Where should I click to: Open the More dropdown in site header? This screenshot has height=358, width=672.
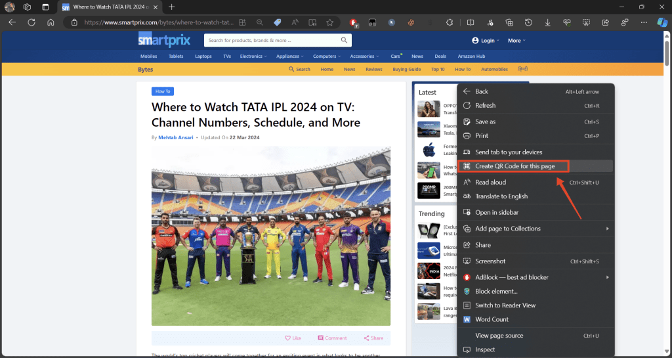point(516,41)
